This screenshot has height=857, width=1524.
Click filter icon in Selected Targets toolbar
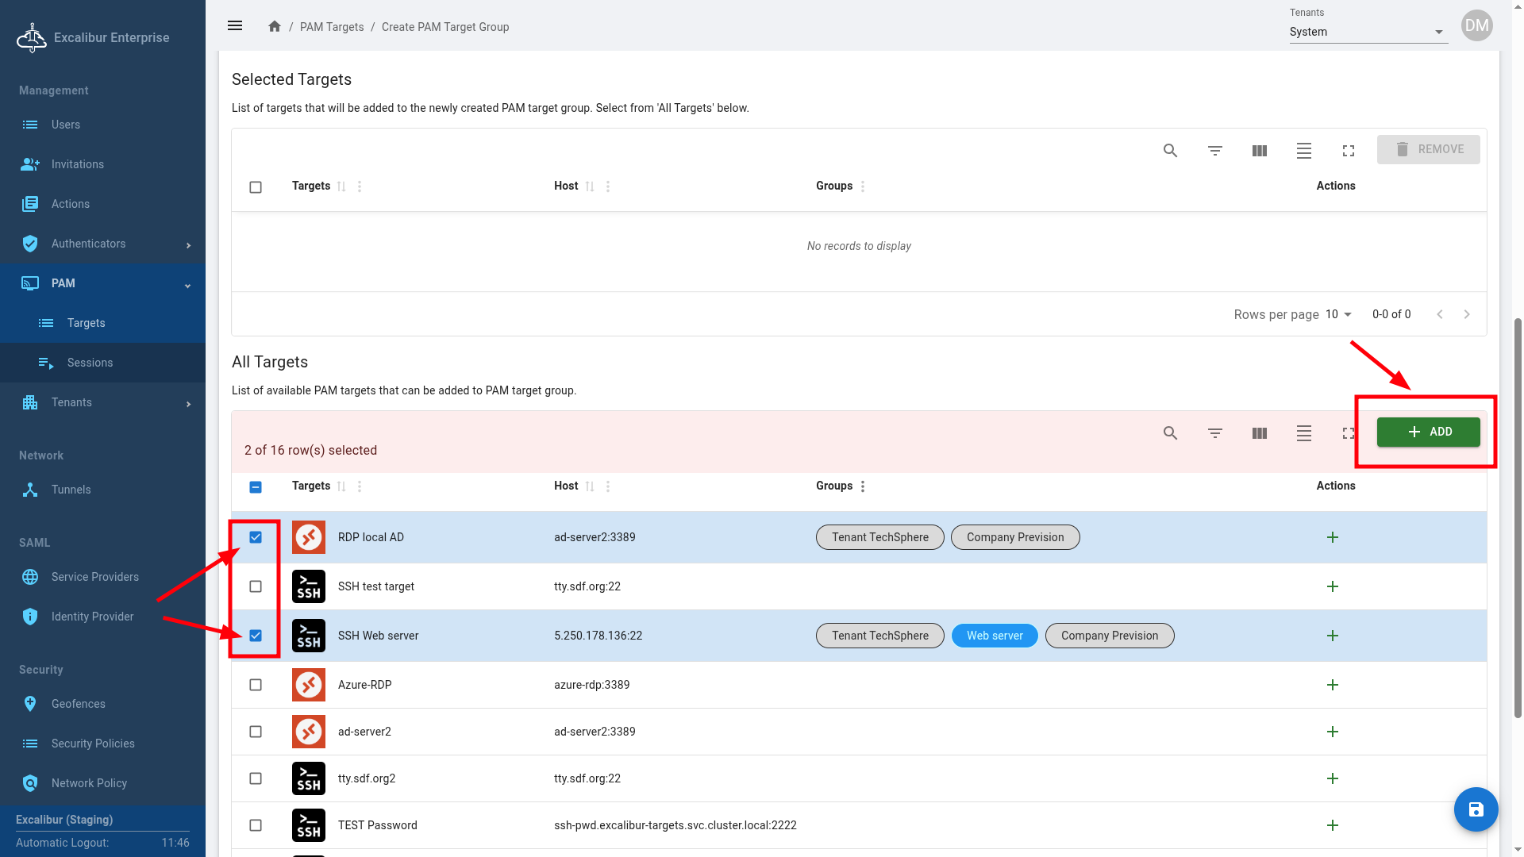click(x=1214, y=151)
